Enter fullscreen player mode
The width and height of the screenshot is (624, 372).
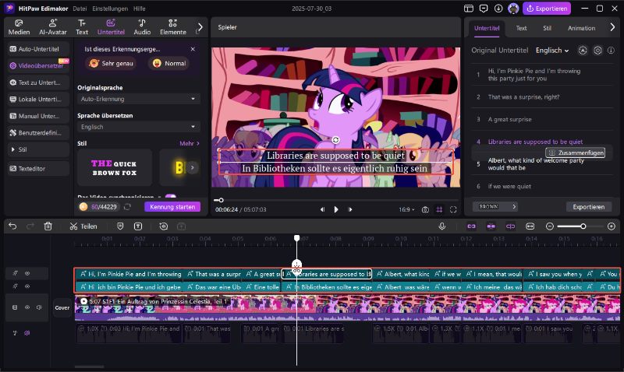click(x=453, y=209)
